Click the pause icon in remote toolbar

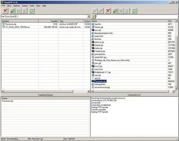coord(121,11)
